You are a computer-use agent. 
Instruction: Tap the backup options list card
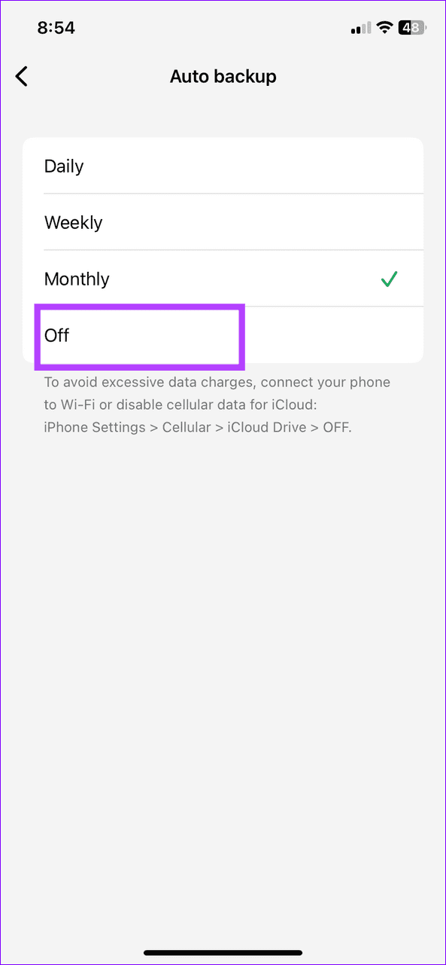pos(223,249)
